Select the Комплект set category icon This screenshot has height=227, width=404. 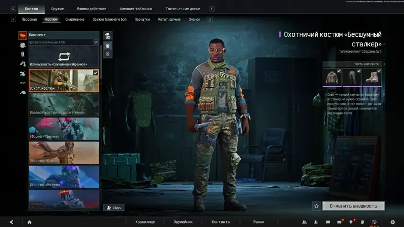point(23,35)
